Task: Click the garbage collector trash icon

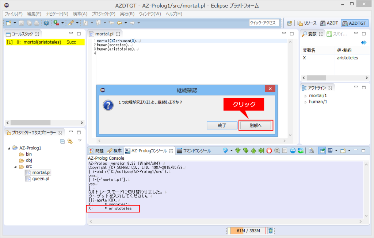Action: [x=271, y=230]
